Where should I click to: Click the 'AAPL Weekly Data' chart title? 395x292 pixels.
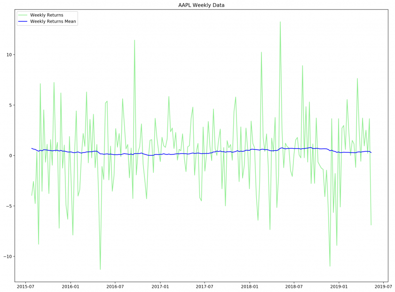pos(201,5)
